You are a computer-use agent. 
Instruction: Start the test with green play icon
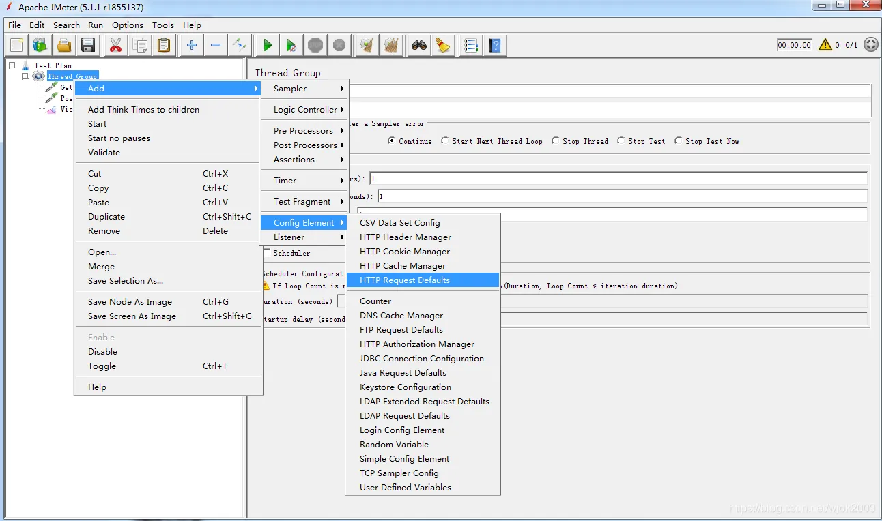click(268, 46)
